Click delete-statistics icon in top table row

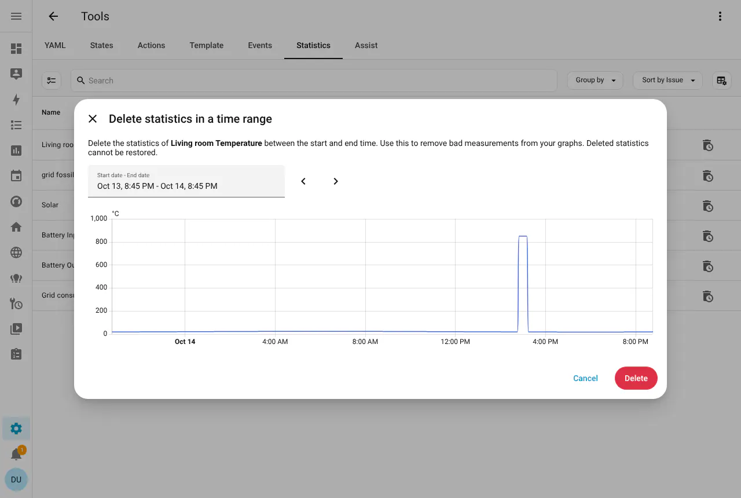(707, 145)
